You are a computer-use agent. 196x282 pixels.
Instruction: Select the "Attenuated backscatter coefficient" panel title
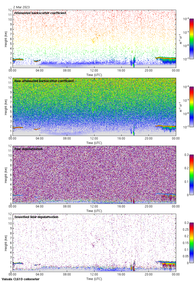click(x=40, y=13)
